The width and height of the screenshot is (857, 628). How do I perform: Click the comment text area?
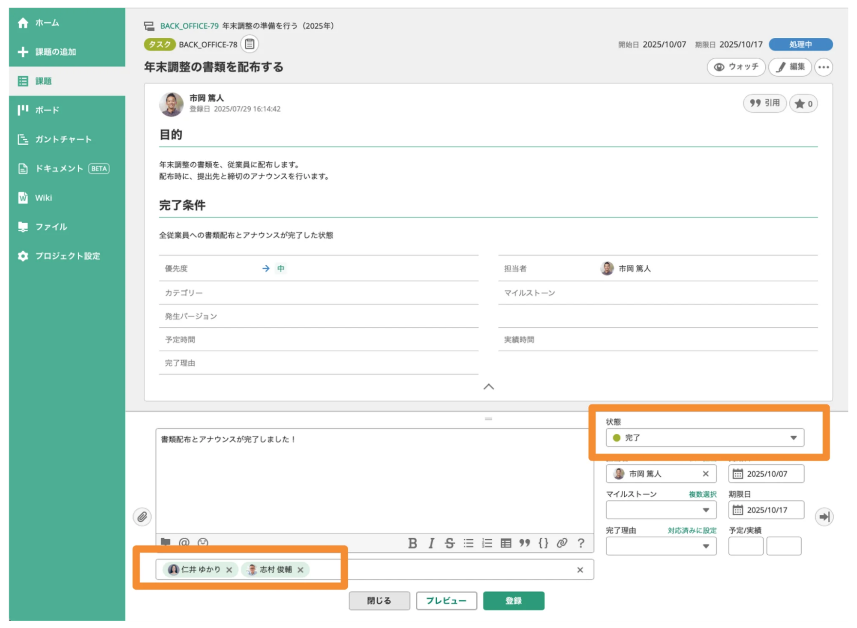coord(375,481)
